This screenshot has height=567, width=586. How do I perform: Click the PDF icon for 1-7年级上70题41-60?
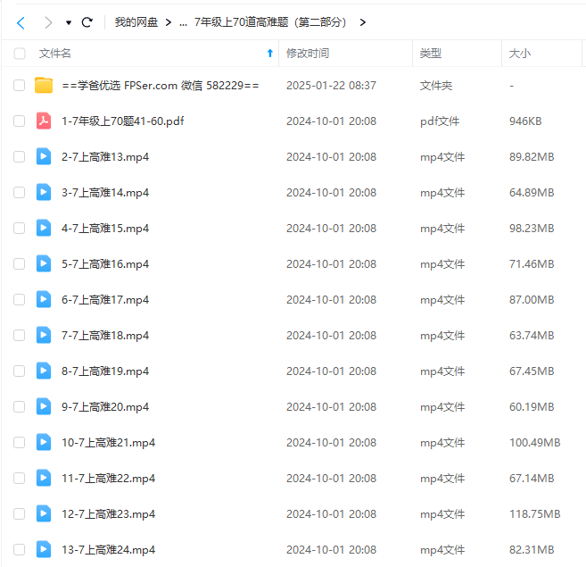click(x=44, y=121)
